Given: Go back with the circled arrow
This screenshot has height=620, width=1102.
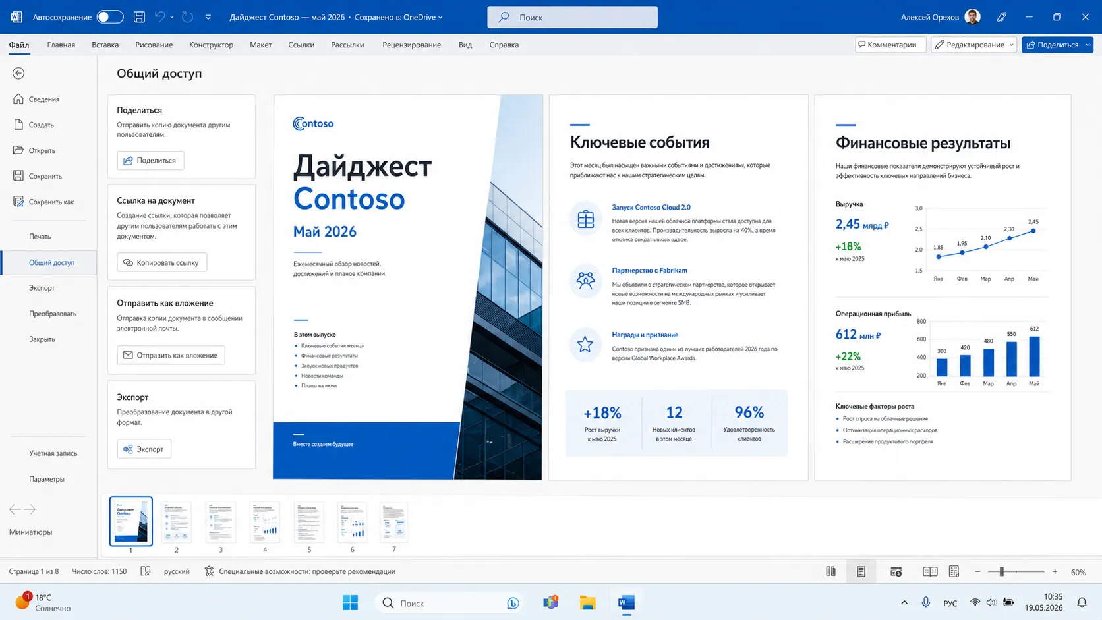Looking at the screenshot, I should pos(18,73).
